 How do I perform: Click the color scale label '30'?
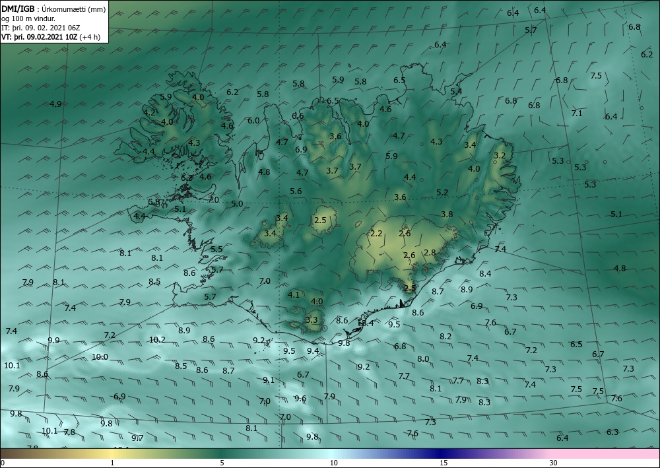[x=554, y=463]
